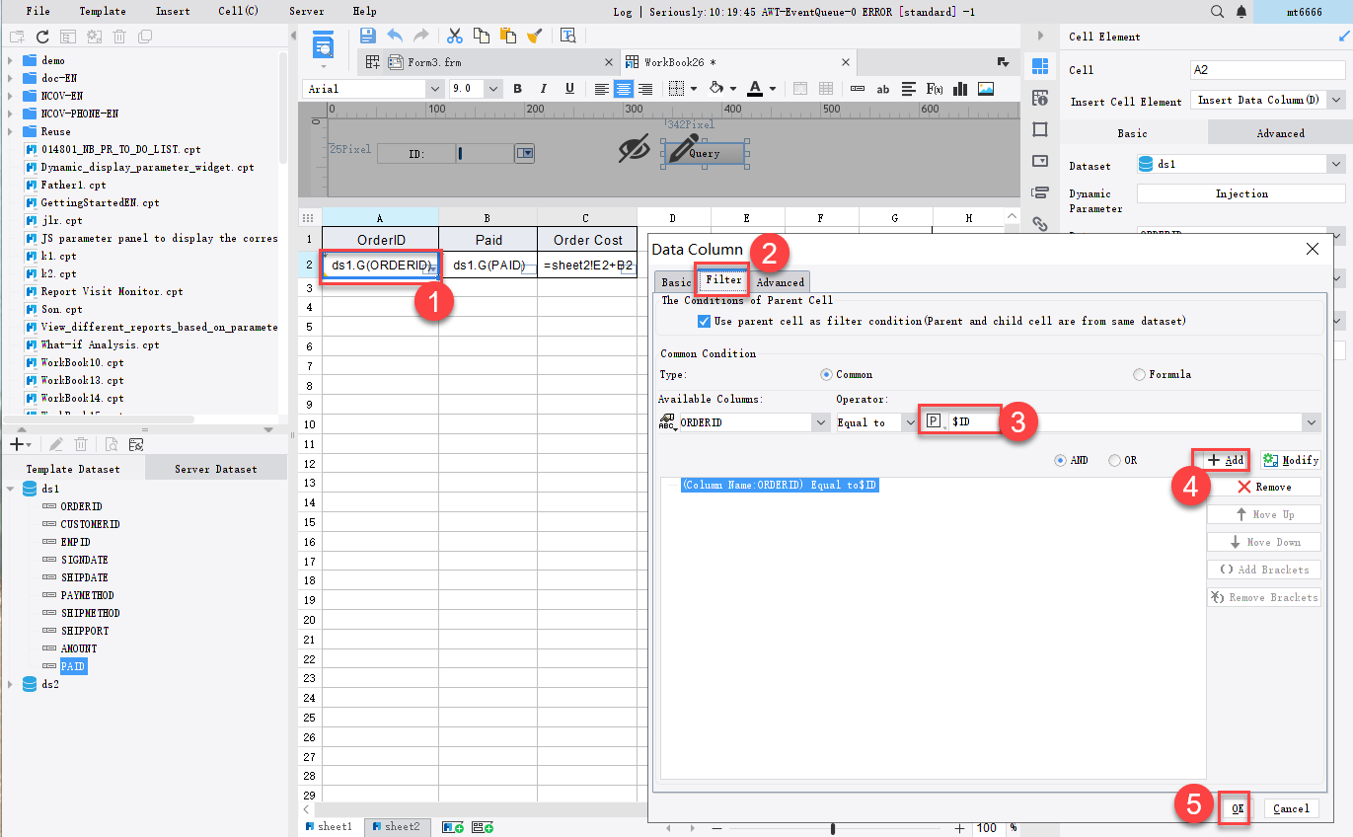Open the formula F(x) toolbar icon

coord(935,88)
